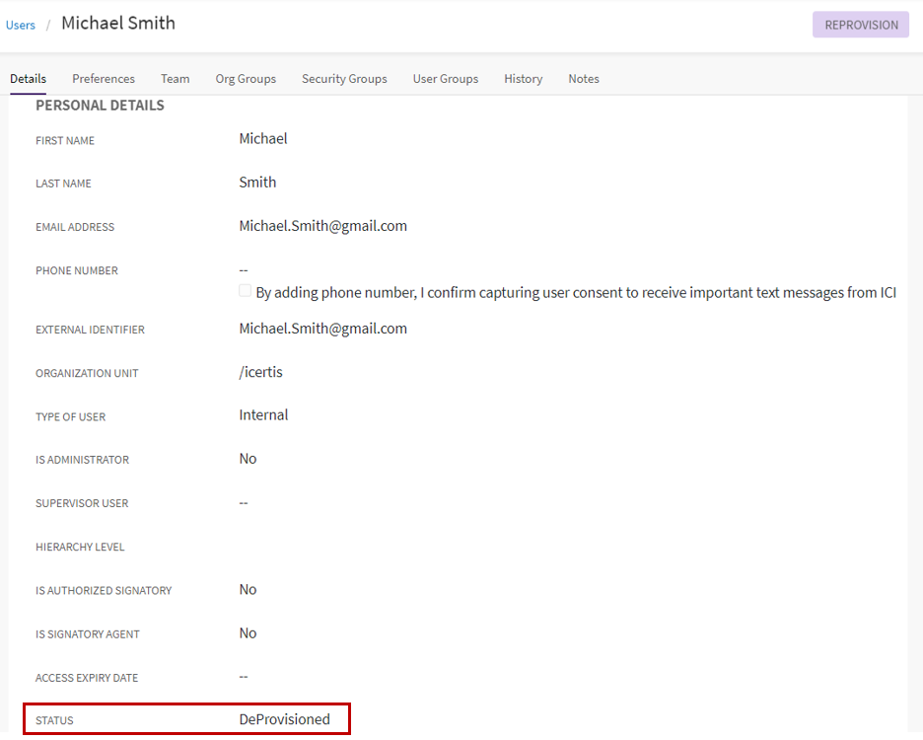Click the First Name value Michael

coord(263,139)
